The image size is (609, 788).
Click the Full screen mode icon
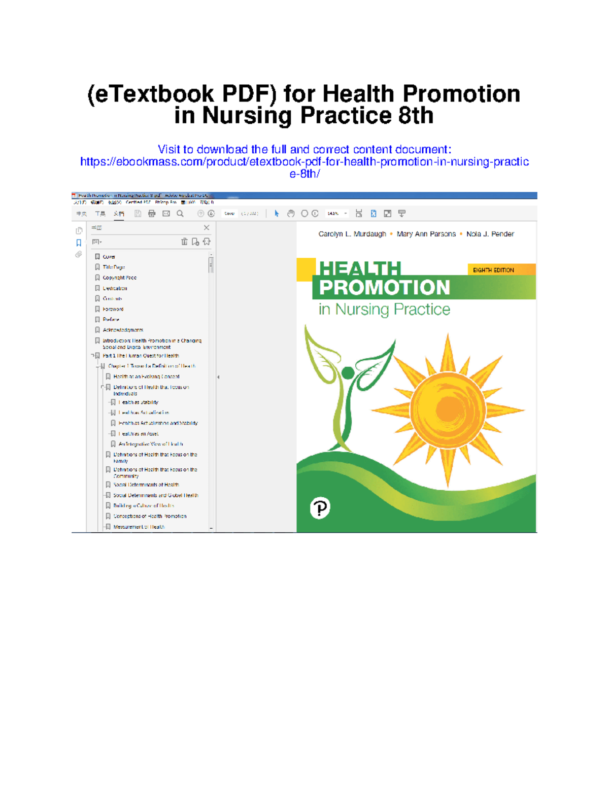pyautogui.click(x=388, y=214)
